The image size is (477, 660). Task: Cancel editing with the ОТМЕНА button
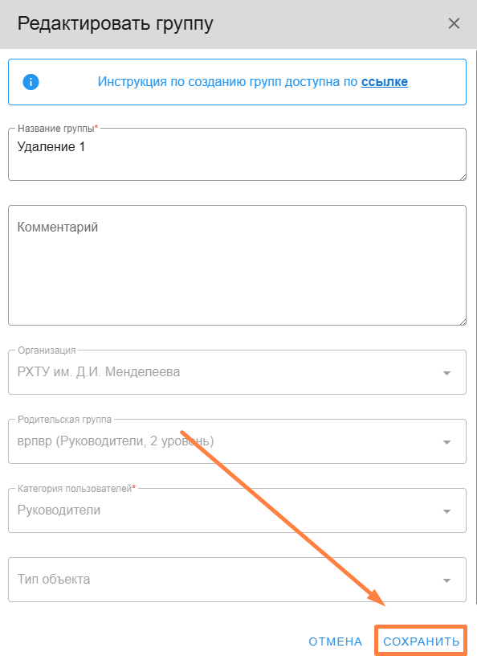point(335,642)
